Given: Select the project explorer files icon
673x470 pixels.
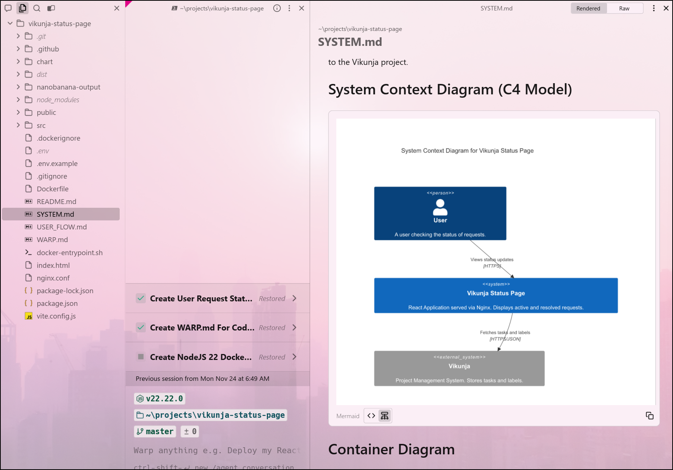Looking at the screenshot, I should click(x=22, y=8).
